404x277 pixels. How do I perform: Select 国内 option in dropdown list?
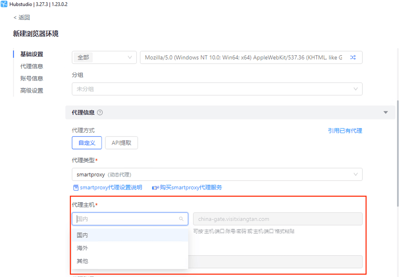(x=82, y=235)
